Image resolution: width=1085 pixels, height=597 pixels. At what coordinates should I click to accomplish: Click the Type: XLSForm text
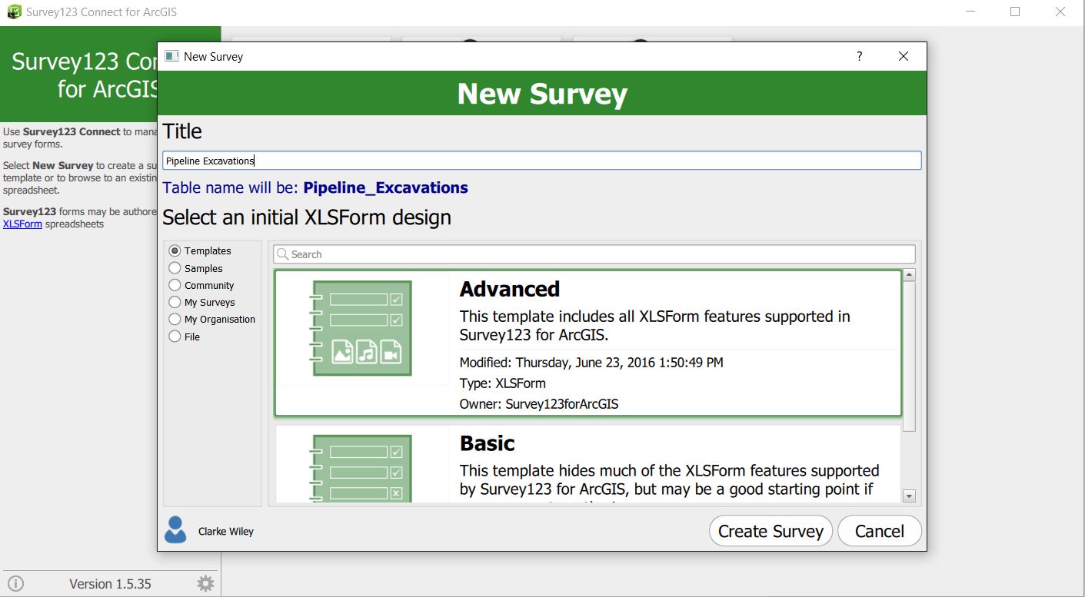(x=503, y=383)
